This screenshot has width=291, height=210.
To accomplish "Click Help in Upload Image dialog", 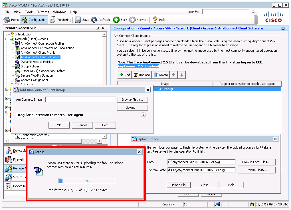I will [231, 185].
